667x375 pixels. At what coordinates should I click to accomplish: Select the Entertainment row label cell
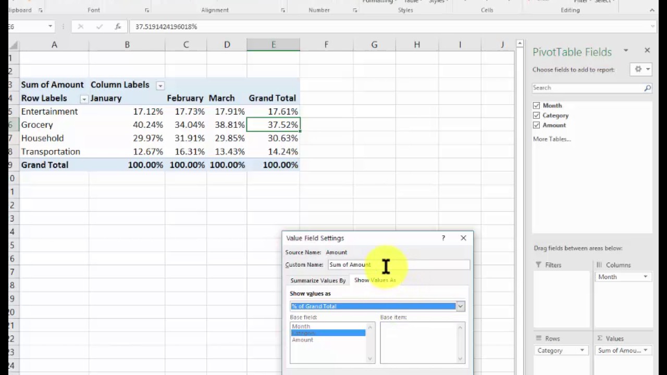click(x=54, y=111)
